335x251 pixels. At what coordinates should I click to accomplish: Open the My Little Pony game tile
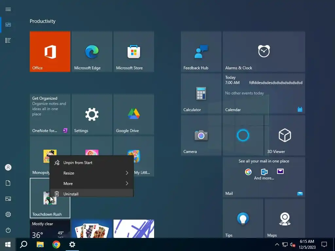(x=144, y=156)
